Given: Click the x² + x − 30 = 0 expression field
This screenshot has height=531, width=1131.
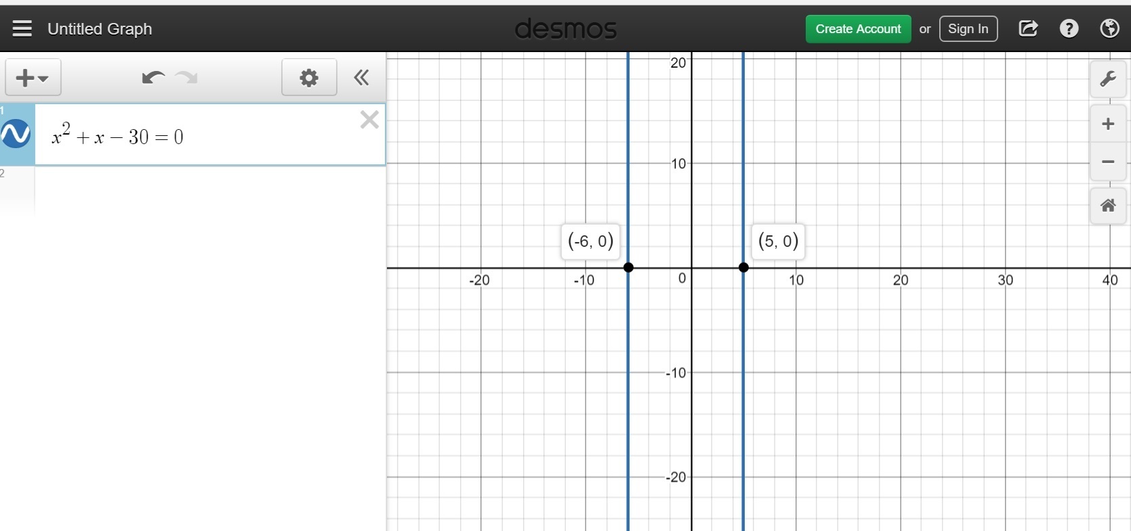Looking at the screenshot, I should 210,135.
